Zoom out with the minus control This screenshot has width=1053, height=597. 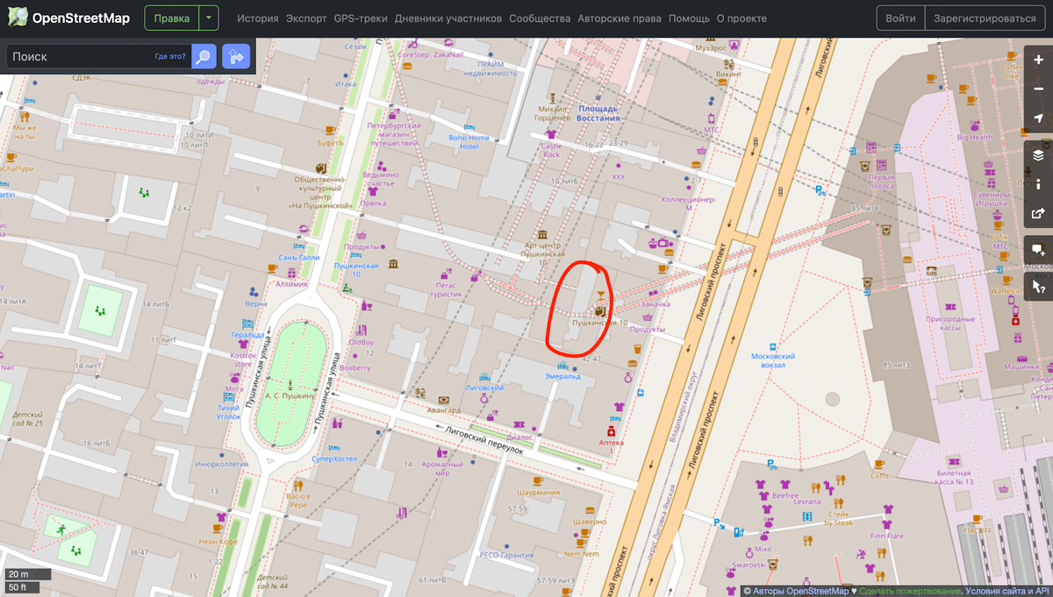pyautogui.click(x=1038, y=89)
